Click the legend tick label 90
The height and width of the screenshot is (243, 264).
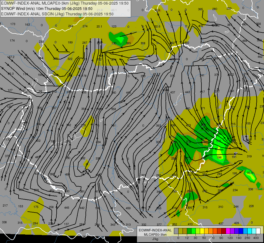pyautogui.click(x=221, y=238)
